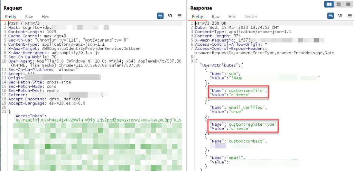Select combined tabbed layout icon
The width and height of the screenshot is (354, 171).
pos(348,4)
